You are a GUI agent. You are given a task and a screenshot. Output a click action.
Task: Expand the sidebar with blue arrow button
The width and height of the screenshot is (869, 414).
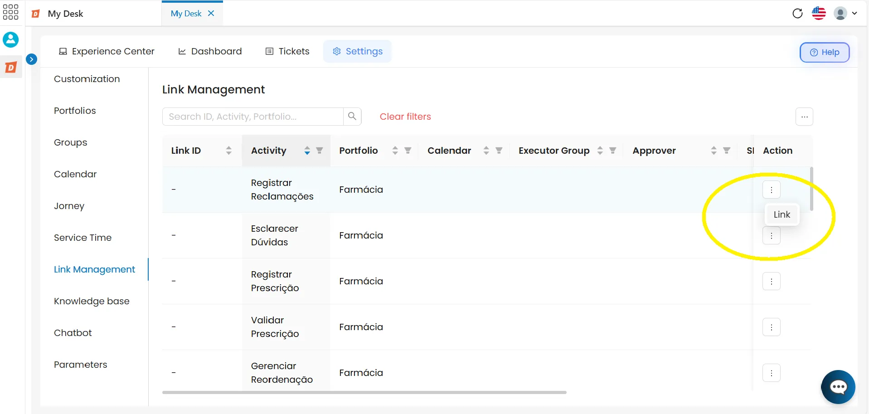tap(31, 59)
